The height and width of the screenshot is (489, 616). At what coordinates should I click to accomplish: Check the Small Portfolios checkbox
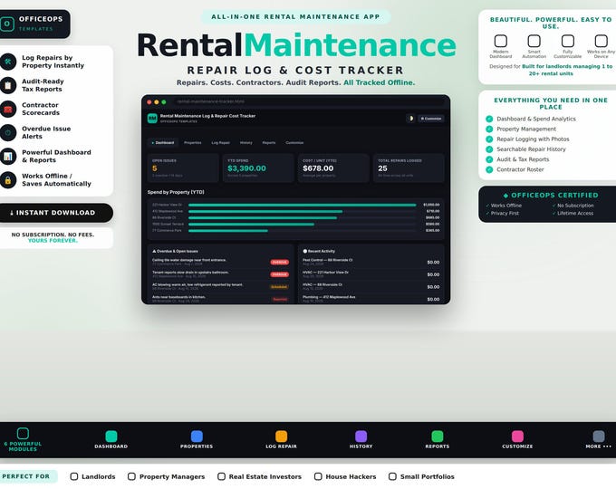pos(392,476)
